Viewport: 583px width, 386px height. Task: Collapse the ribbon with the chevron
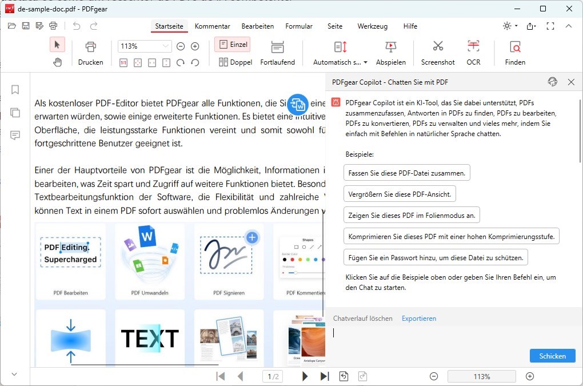569,26
